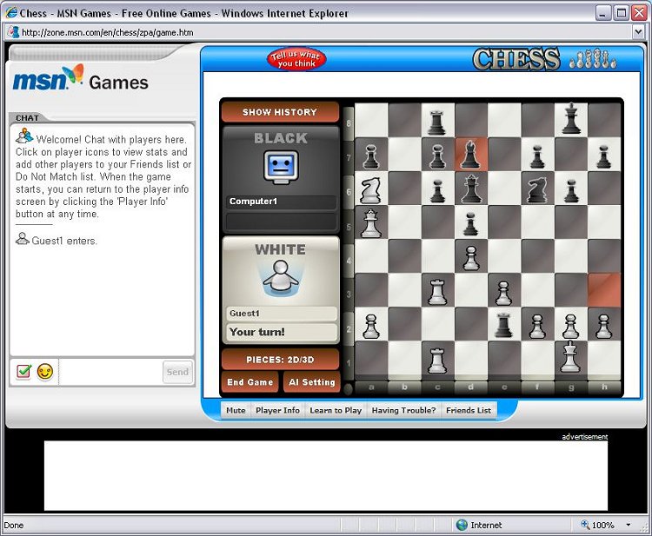The width and height of the screenshot is (652, 536).
Task: Click the URL in the address bar
Action: [107, 32]
